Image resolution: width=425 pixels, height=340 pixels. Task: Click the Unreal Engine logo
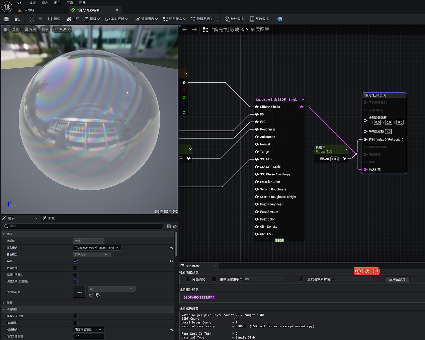point(7,6)
